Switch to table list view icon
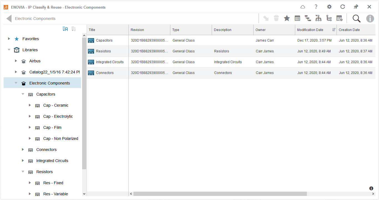Viewport: 379px width, 200px height. [297, 18]
